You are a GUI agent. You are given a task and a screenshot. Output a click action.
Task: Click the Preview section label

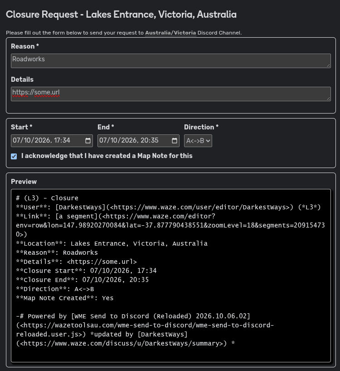coord(24,182)
